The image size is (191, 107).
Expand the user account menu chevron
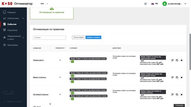(185, 4)
